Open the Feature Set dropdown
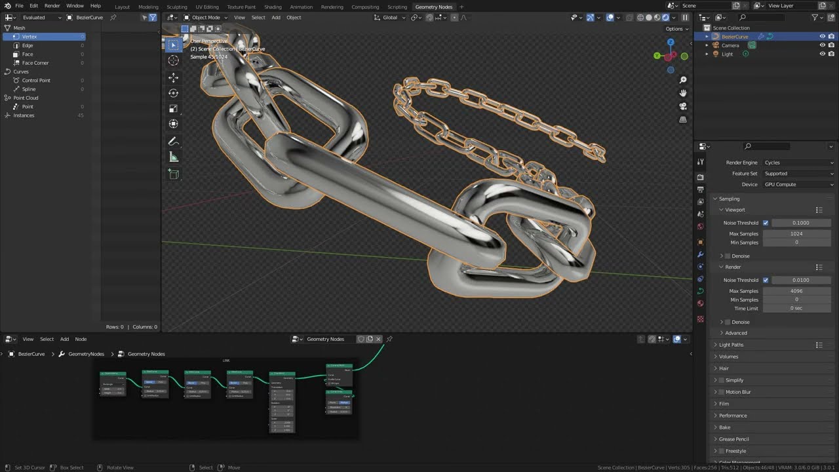This screenshot has height=472, width=839. point(799,174)
